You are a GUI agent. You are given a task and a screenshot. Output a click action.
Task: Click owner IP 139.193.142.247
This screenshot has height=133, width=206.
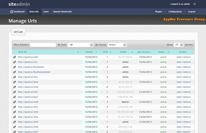tap(125, 92)
